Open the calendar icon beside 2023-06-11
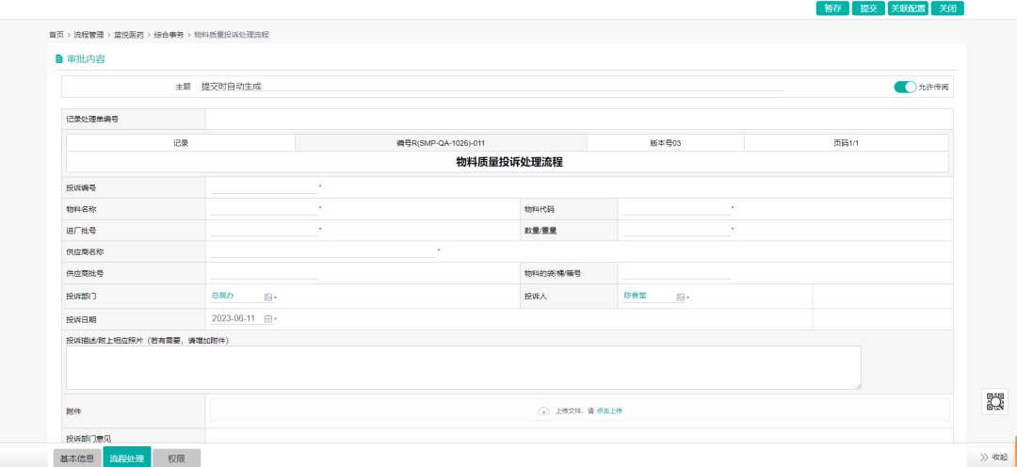 coord(267,319)
